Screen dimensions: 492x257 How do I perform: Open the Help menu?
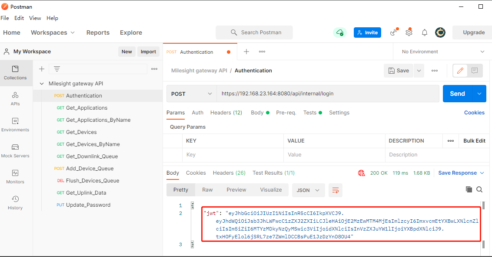(x=53, y=18)
